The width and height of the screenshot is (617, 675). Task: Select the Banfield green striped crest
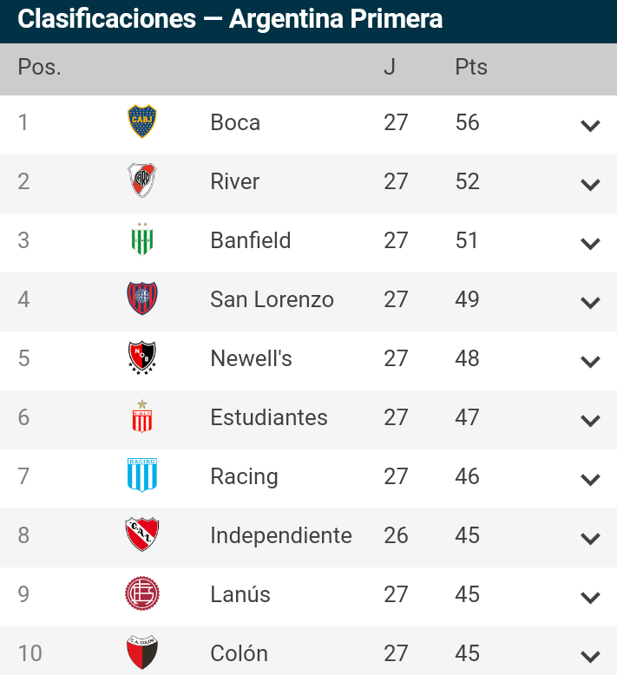(142, 239)
